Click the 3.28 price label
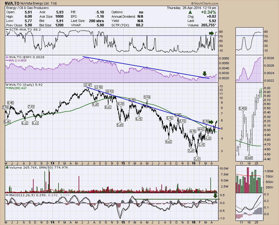The width and height of the screenshot is (279, 225). point(191,151)
